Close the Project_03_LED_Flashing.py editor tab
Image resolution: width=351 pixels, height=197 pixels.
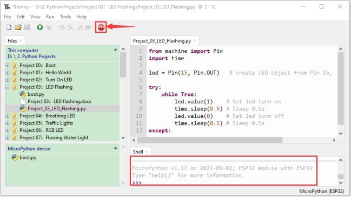click(x=195, y=40)
